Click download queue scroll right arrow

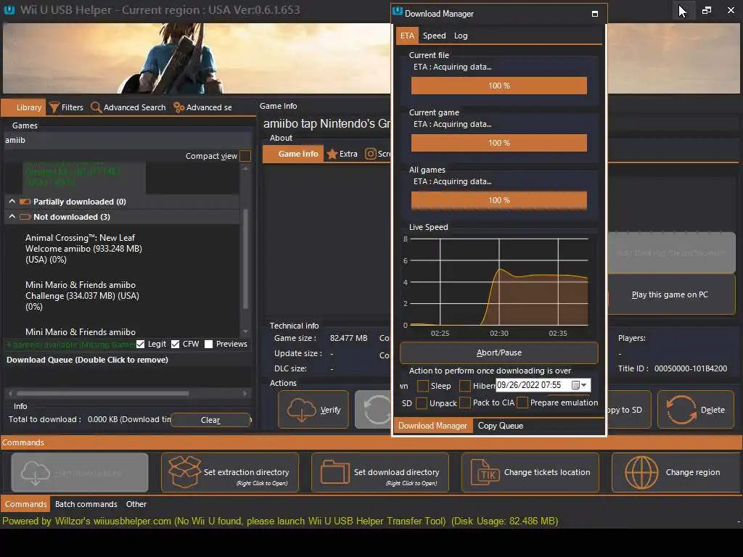[245, 393]
